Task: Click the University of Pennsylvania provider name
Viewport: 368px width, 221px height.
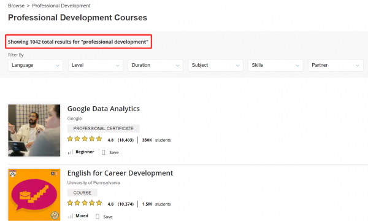Action: pos(93,183)
